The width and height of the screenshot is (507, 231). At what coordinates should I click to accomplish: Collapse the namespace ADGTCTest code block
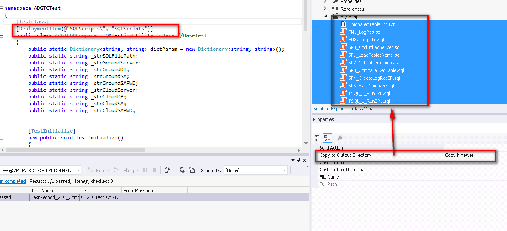pyautogui.click(x=2, y=8)
